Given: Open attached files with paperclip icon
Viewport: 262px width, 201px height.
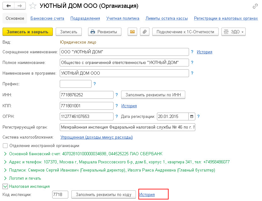Looking at the screenshot, I should [145, 32].
